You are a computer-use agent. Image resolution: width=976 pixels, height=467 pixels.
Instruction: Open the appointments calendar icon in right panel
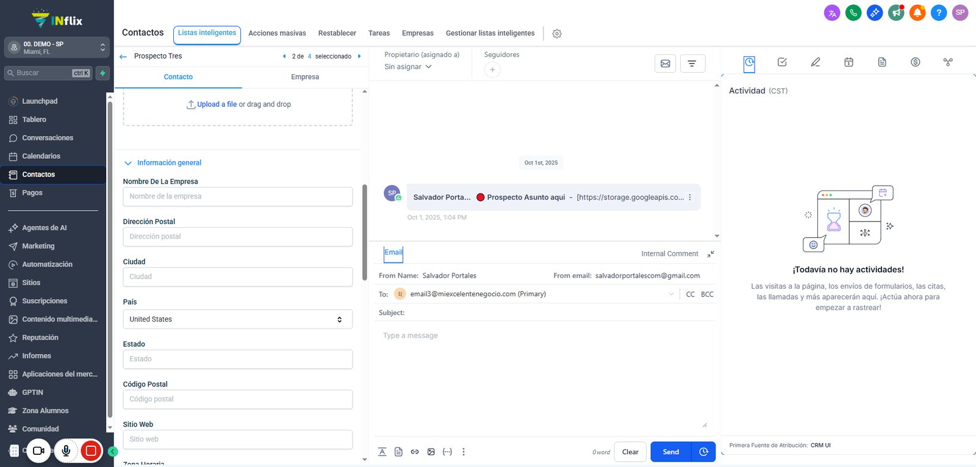coord(849,62)
